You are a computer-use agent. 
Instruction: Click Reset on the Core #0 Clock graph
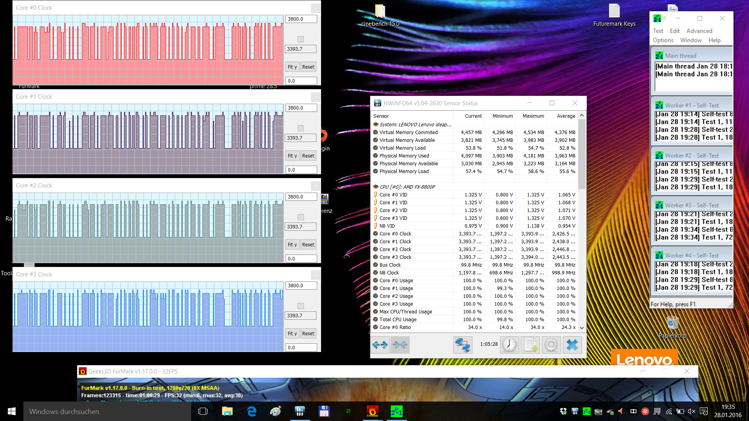(308, 67)
